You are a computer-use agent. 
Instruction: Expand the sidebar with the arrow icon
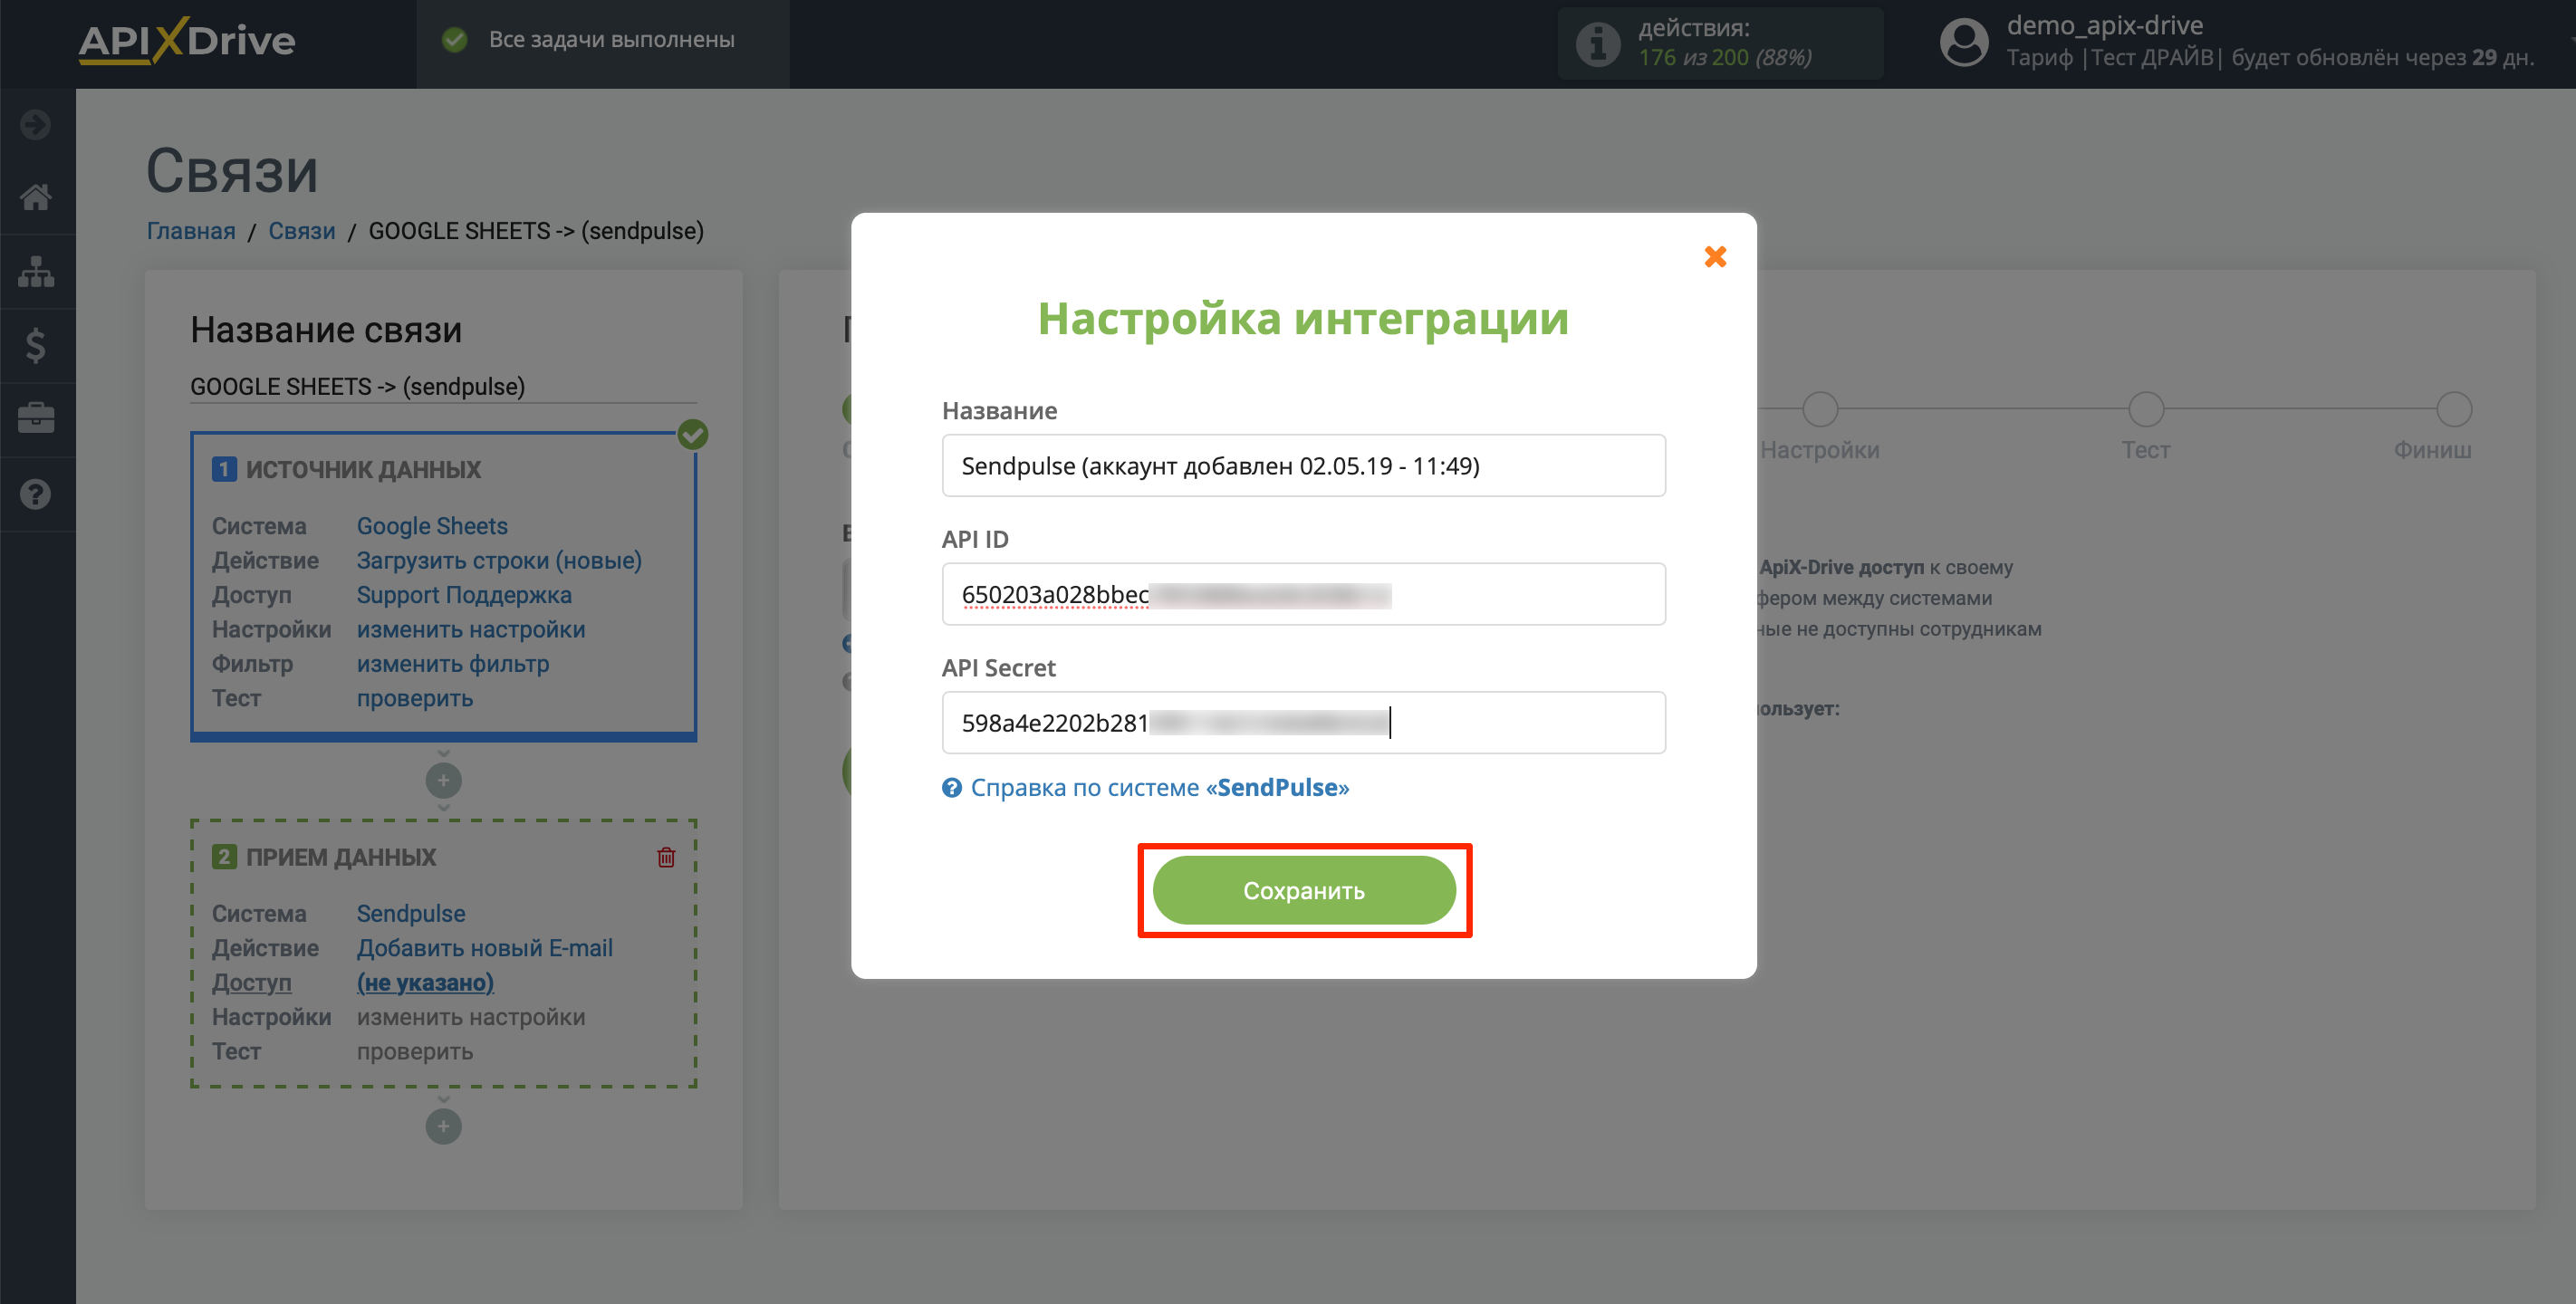click(x=36, y=124)
